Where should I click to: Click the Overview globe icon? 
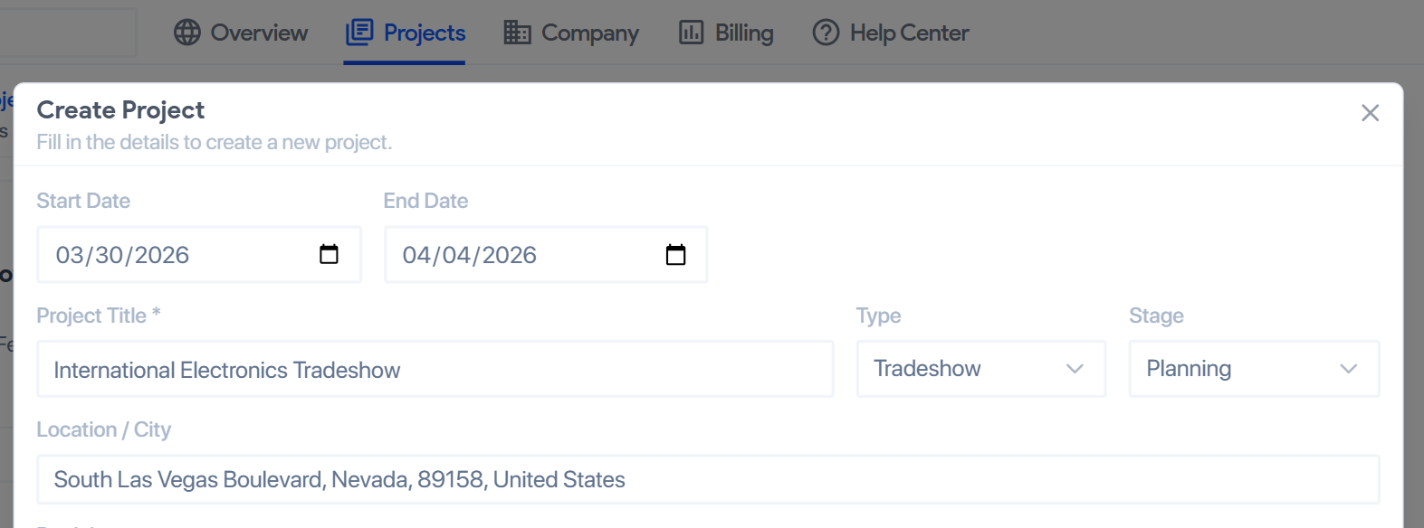[x=186, y=32]
